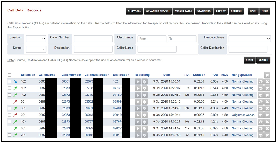Screen dimensions: 277x143
Task: Open the Status dropdown
Action: (36, 49)
